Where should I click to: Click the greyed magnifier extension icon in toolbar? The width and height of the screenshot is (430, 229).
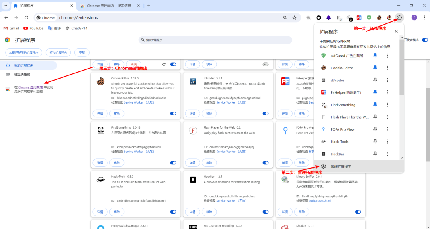point(309,18)
